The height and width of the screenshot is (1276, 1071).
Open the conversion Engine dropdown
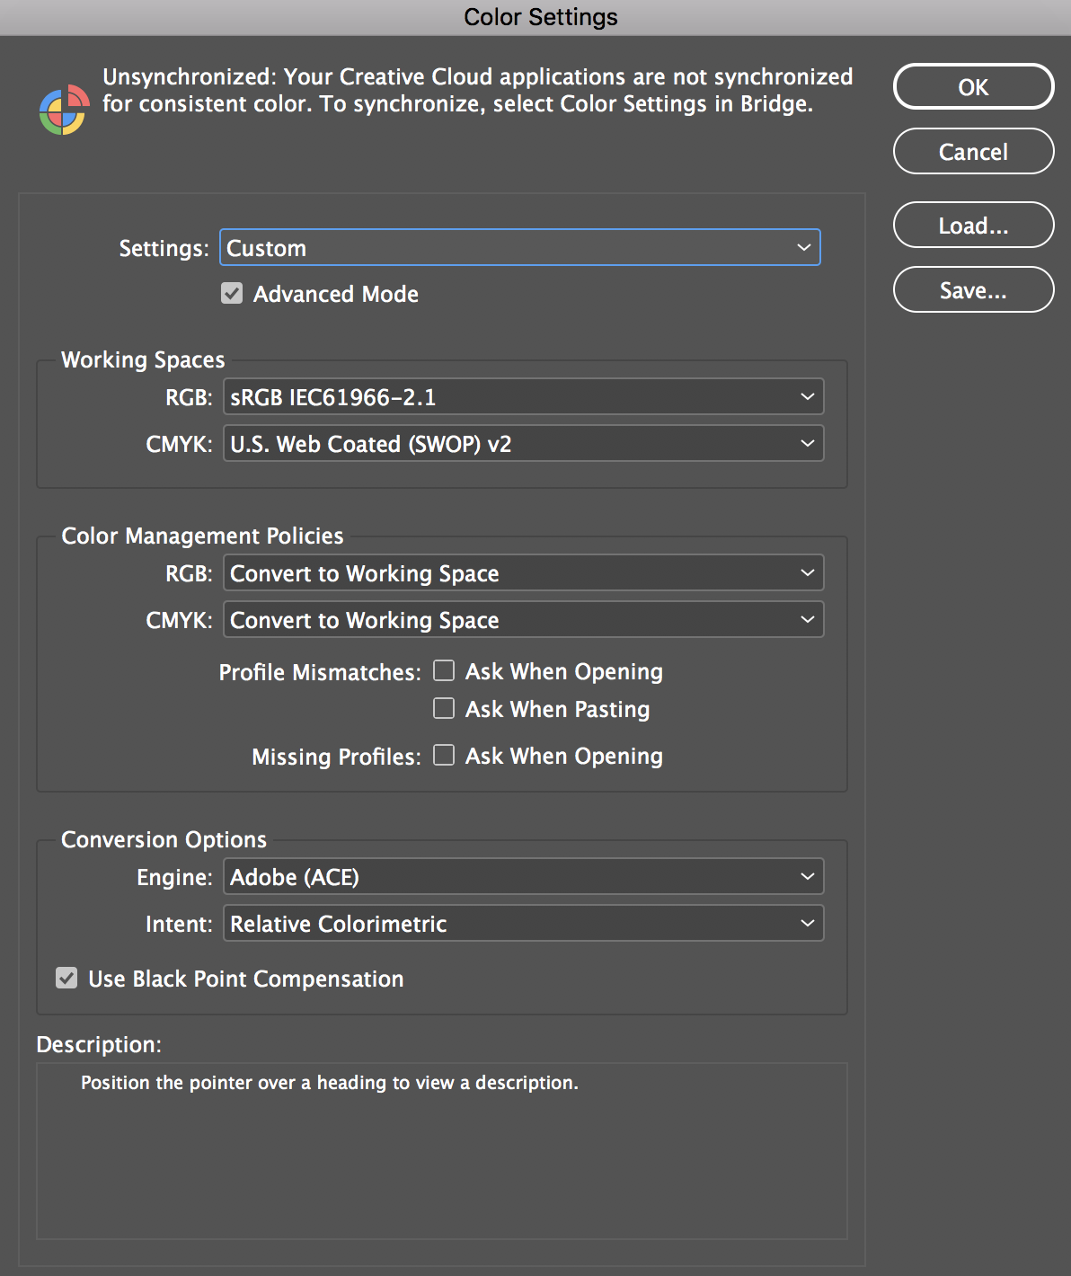tap(523, 877)
